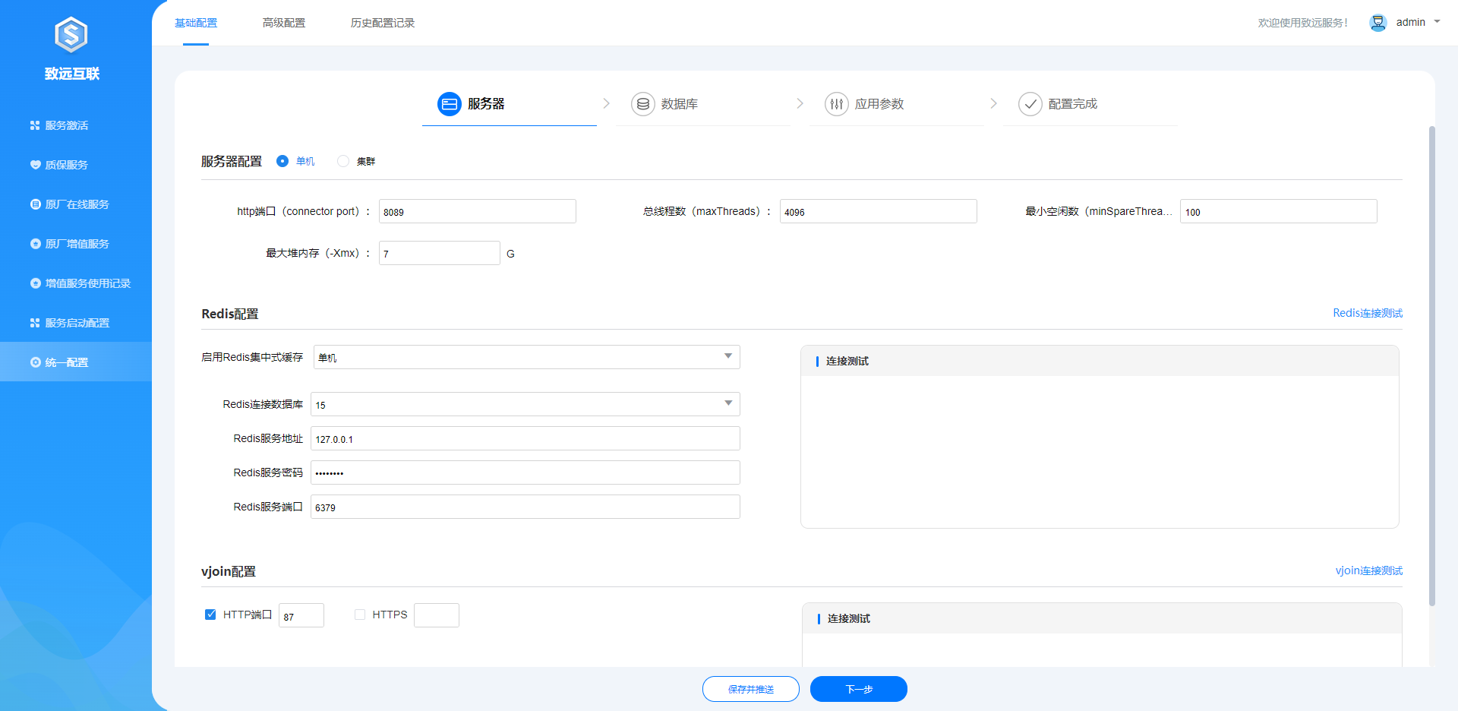Open 服务启动配置 in the sidebar

(77, 323)
